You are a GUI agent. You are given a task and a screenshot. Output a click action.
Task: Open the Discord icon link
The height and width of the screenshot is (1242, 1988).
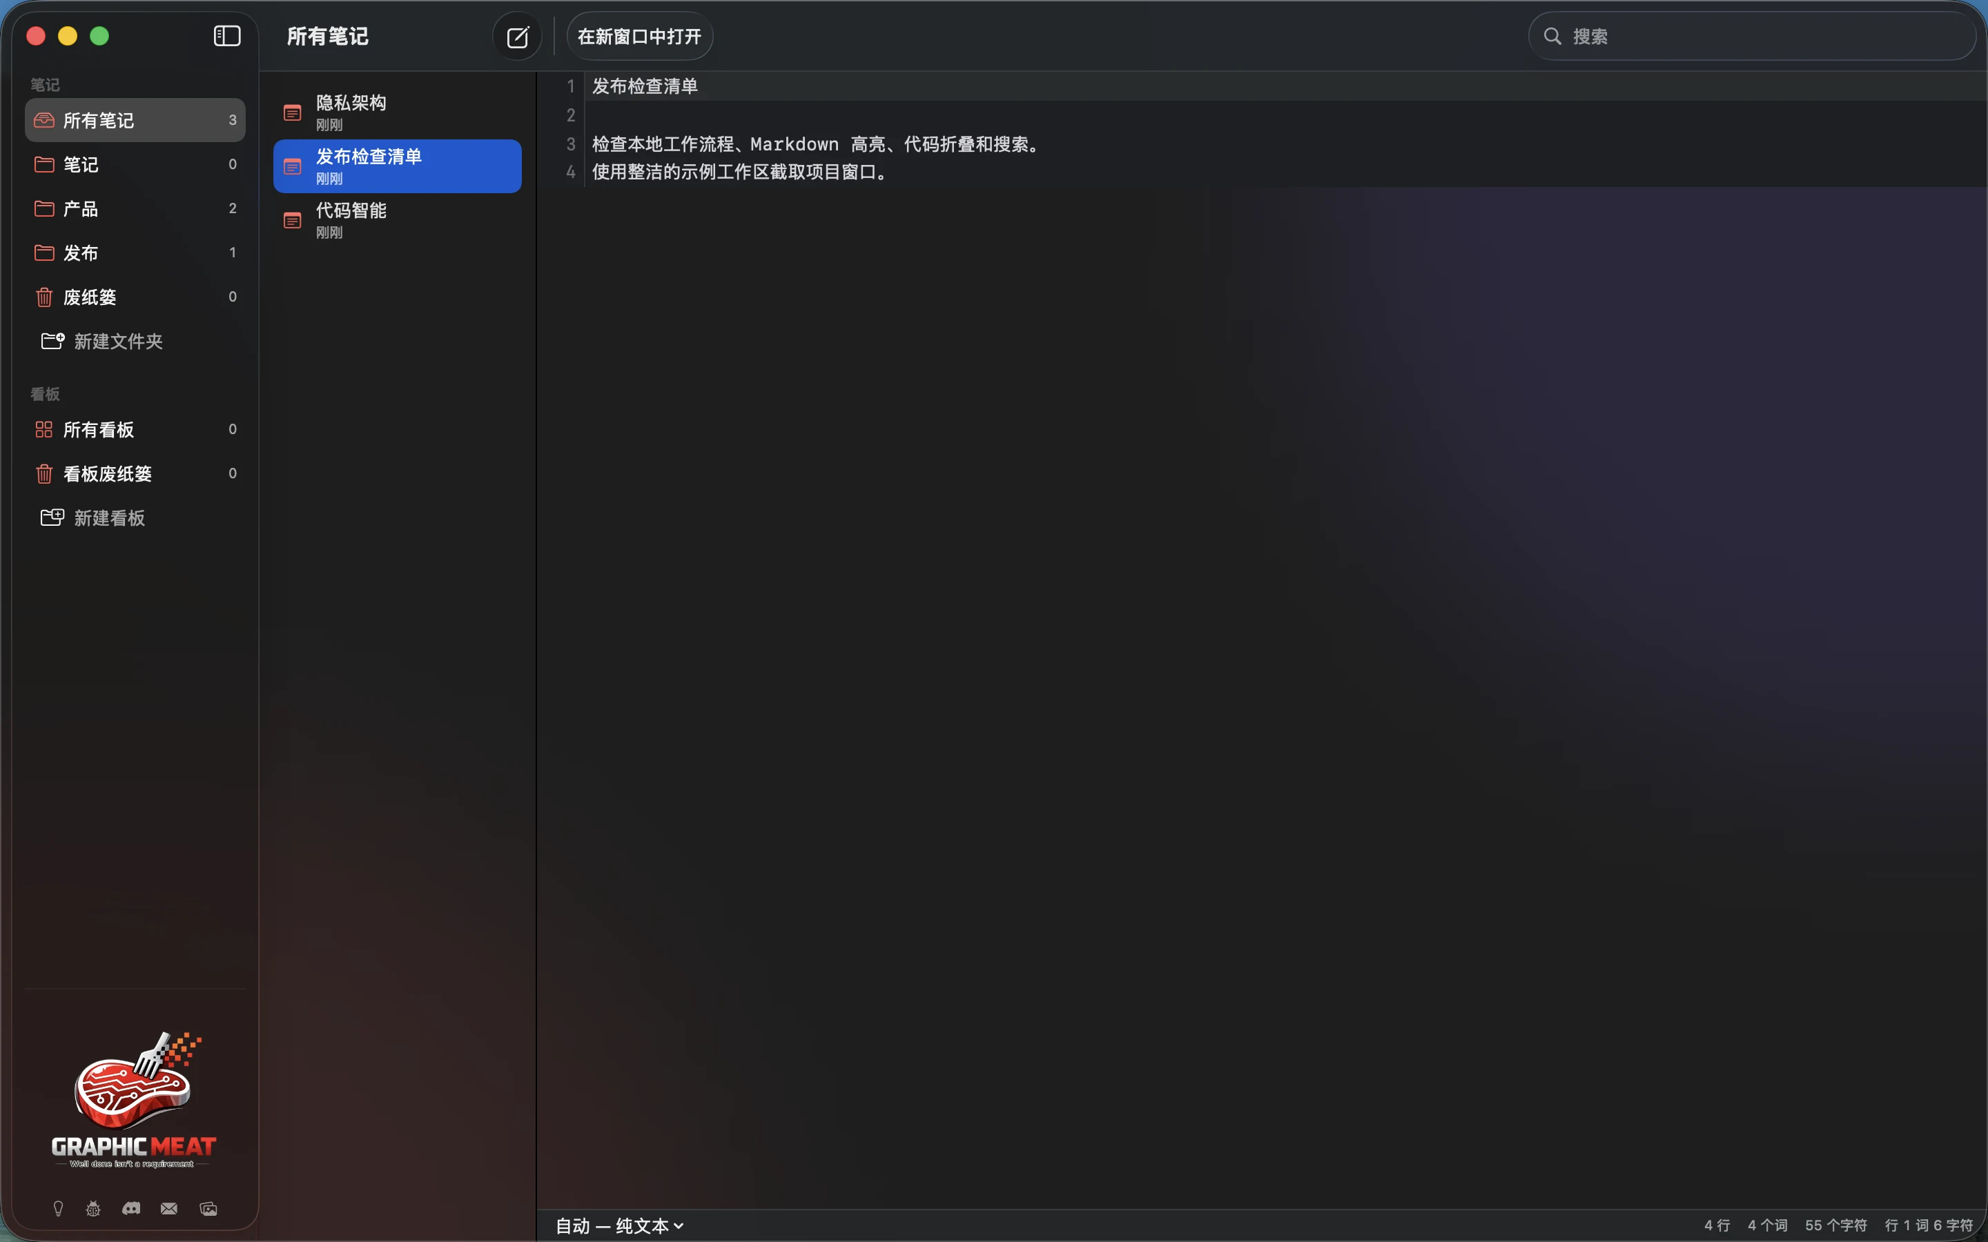point(131,1208)
